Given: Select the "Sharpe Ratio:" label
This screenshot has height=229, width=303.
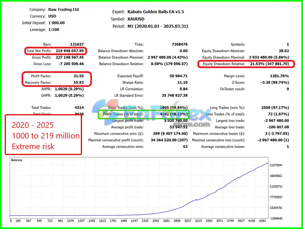Looking at the screenshot, I should 133,83.
